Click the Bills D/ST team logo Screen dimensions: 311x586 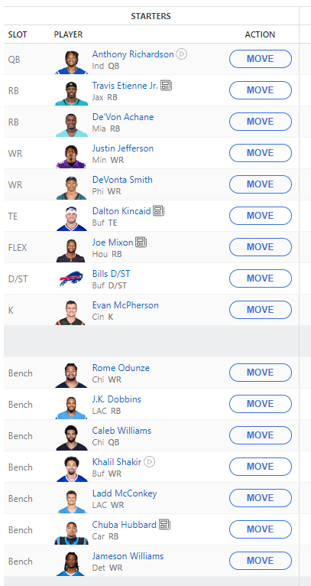pyautogui.click(x=71, y=278)
